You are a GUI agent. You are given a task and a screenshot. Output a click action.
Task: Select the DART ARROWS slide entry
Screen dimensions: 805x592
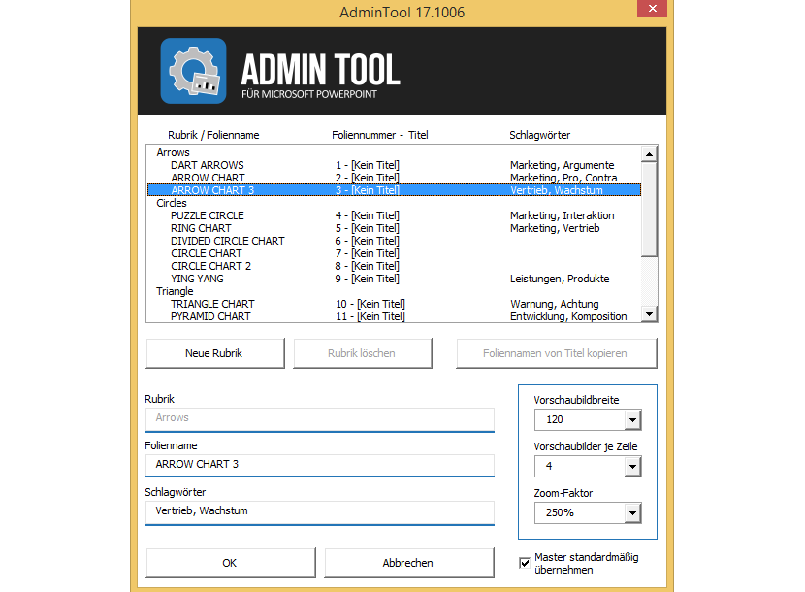(208, 165)
